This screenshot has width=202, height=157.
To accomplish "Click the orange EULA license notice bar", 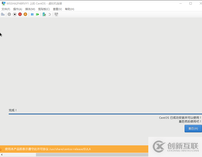I will tap(74, 149).
